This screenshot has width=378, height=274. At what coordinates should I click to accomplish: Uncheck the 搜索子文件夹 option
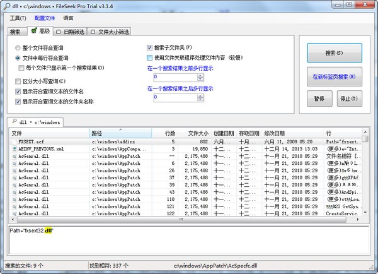149,47
